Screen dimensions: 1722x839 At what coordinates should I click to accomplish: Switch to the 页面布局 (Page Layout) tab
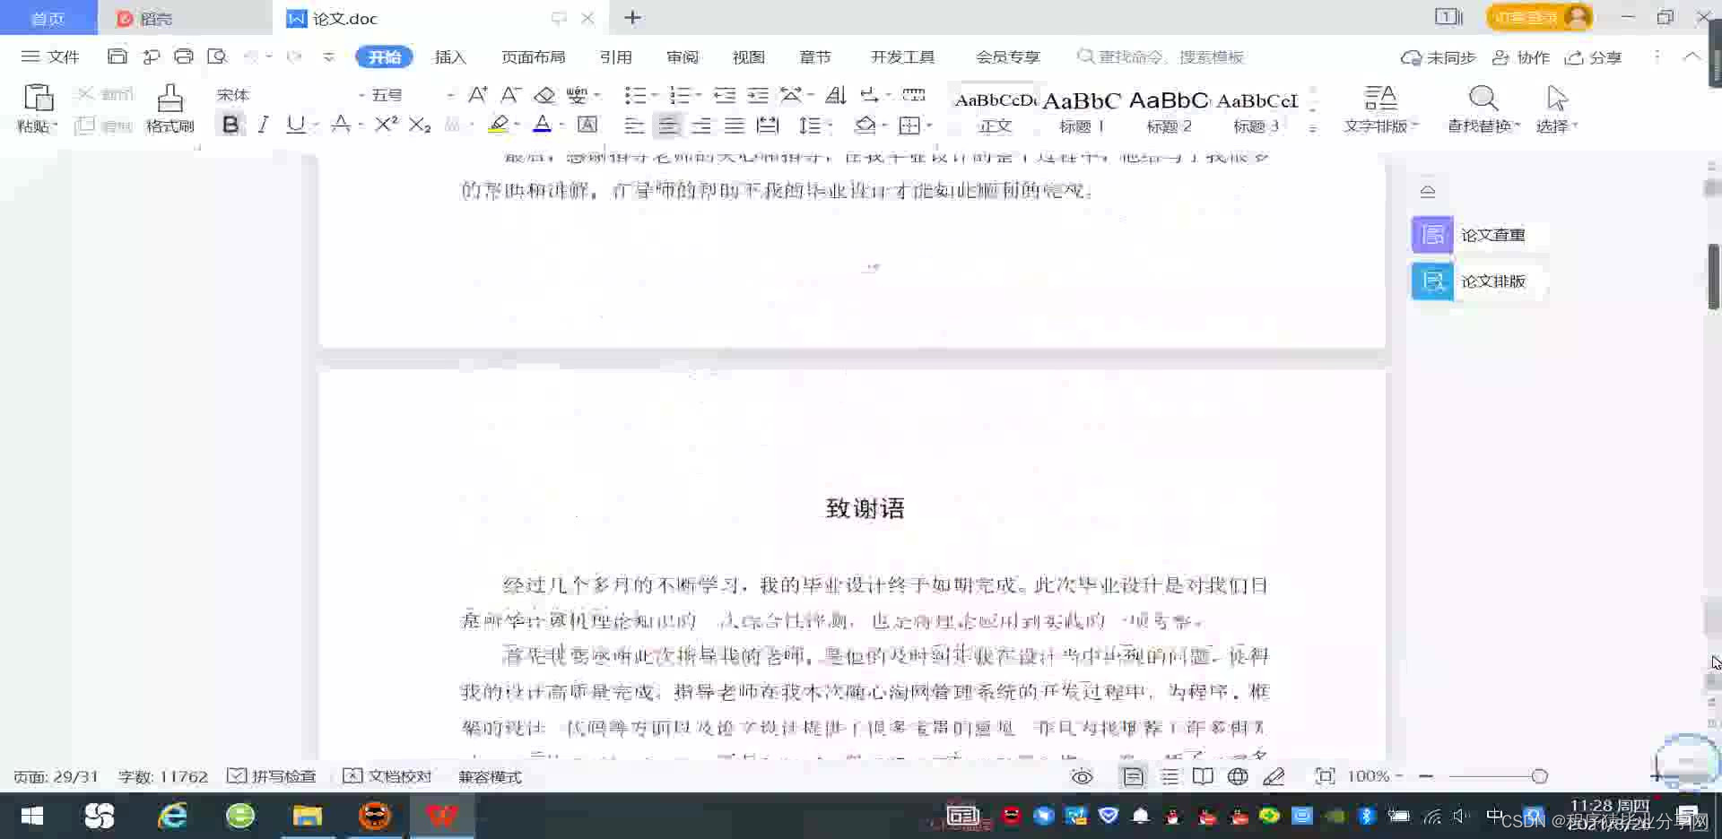click(533, 56)
